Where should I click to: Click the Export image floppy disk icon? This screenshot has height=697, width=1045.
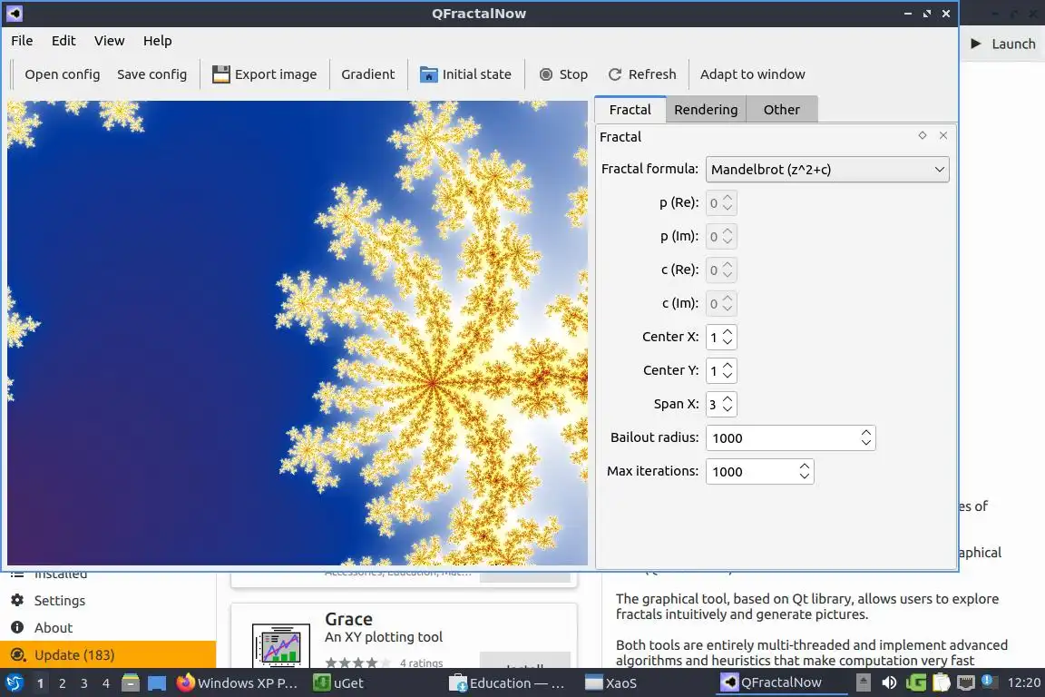click(x=220, y=74)
